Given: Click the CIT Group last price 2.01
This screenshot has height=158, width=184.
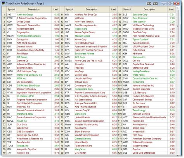Looking at the screenshot, I should pos(57,57).
